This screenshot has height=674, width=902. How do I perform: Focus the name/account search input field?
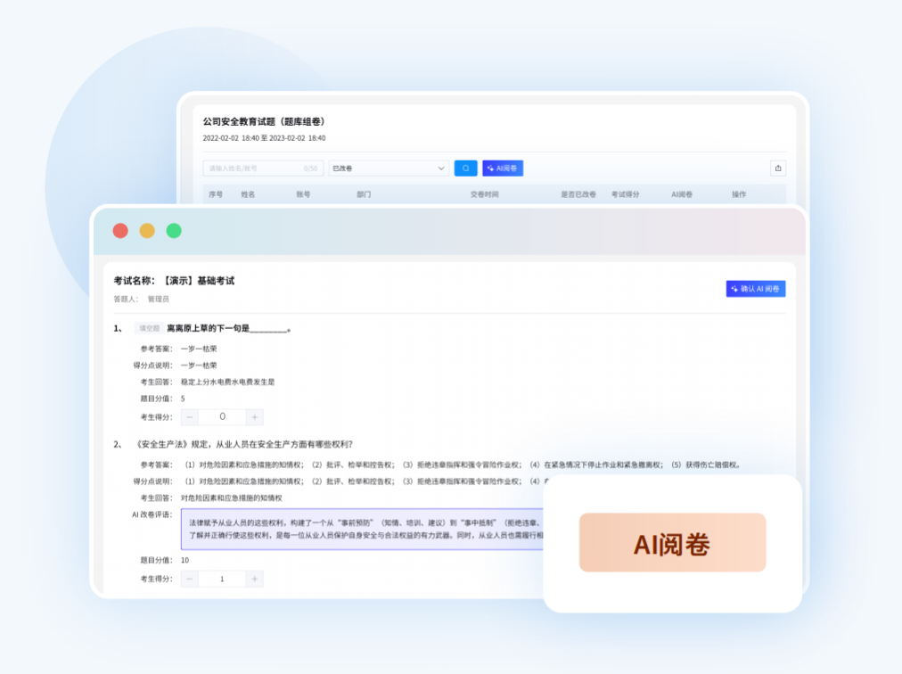pos(254,168)
